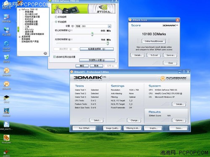This screenshot has height=157, width=210.
Task: Open Graphs... tool
Action: (153, 128)
